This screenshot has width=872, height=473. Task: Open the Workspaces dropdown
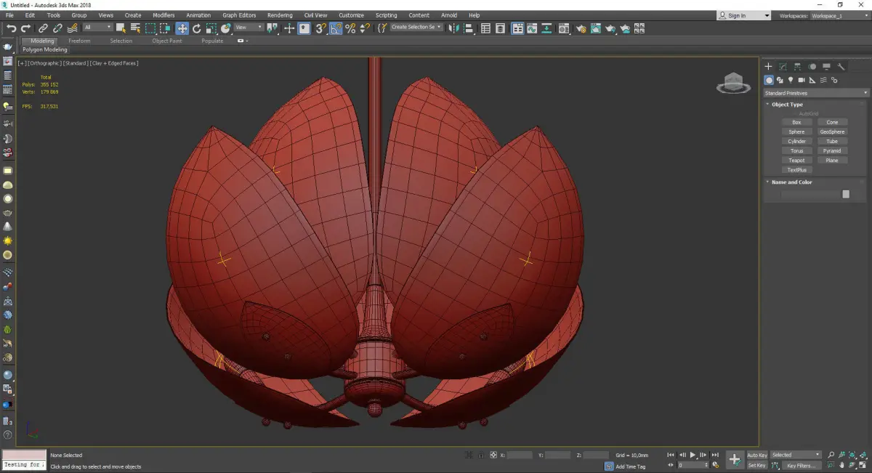[838, 15]
